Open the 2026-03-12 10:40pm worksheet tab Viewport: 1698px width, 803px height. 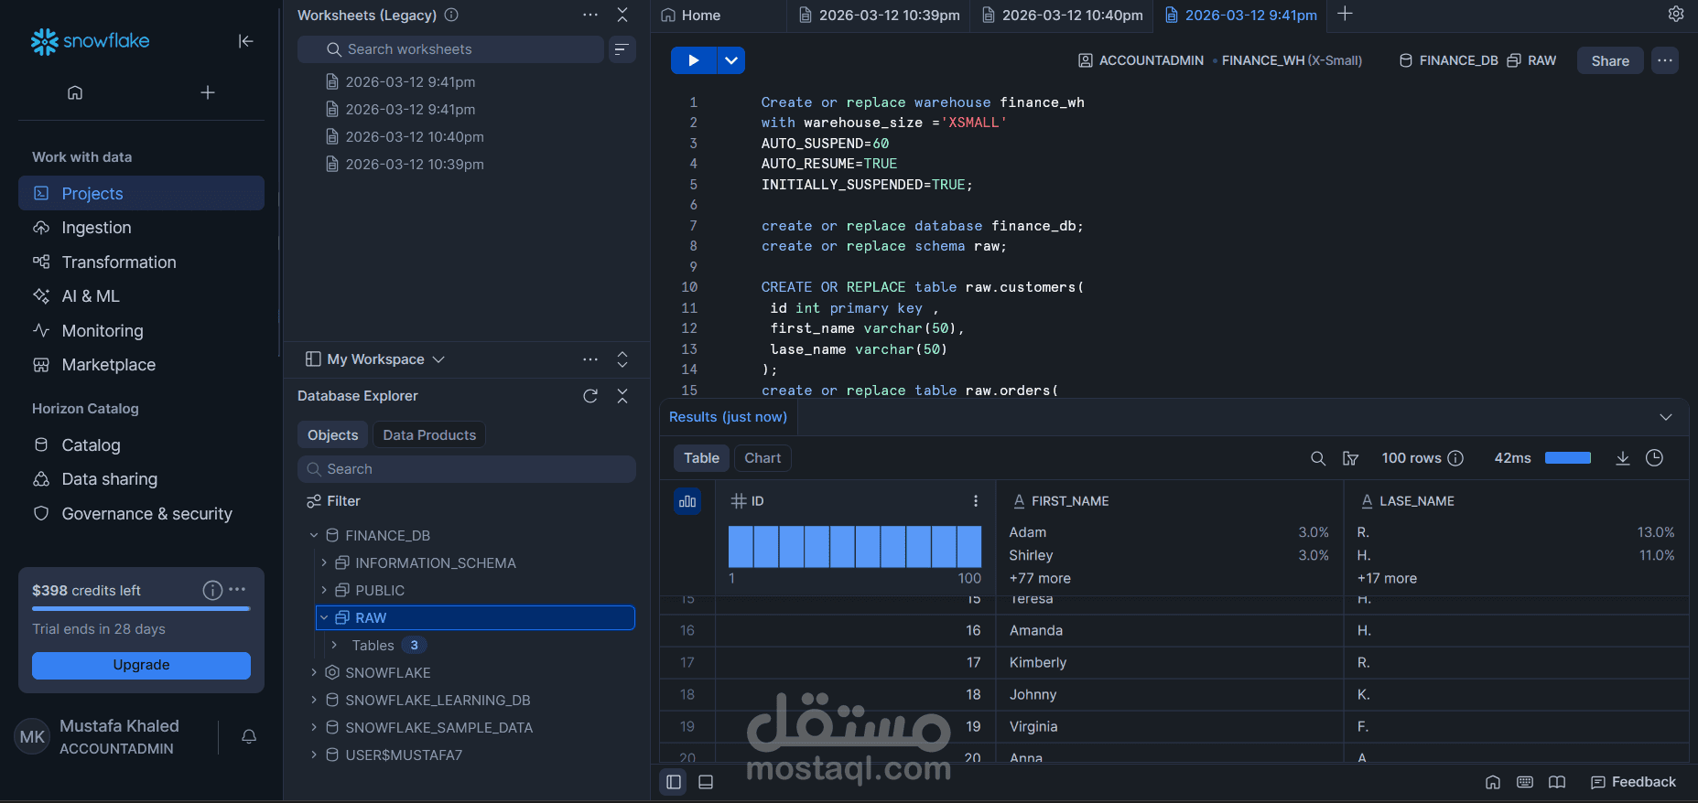point(1063,15)
